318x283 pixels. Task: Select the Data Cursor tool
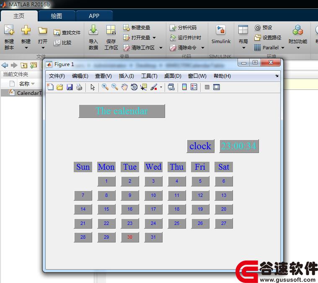point(144,87)
